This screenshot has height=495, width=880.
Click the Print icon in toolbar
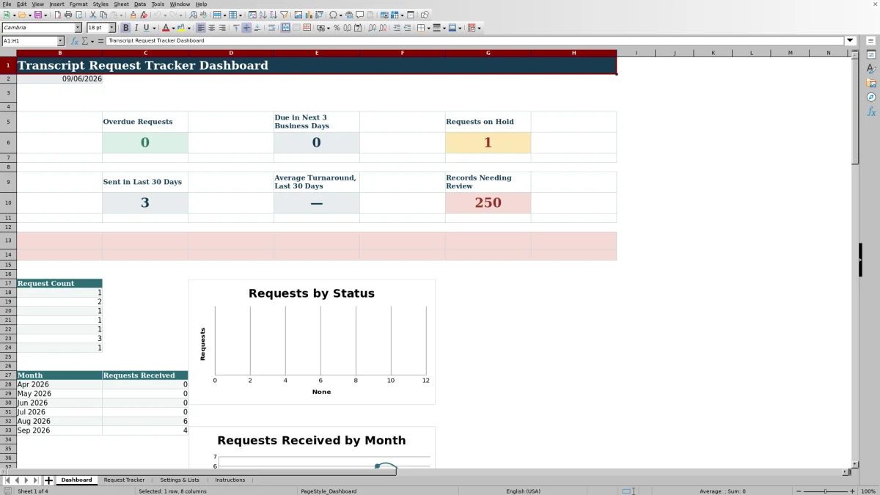point(68,15)
